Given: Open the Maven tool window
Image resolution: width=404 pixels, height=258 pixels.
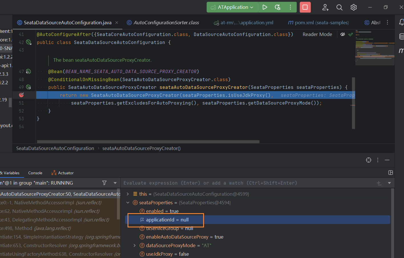Looking at the screenshot, I should point(401,51).
